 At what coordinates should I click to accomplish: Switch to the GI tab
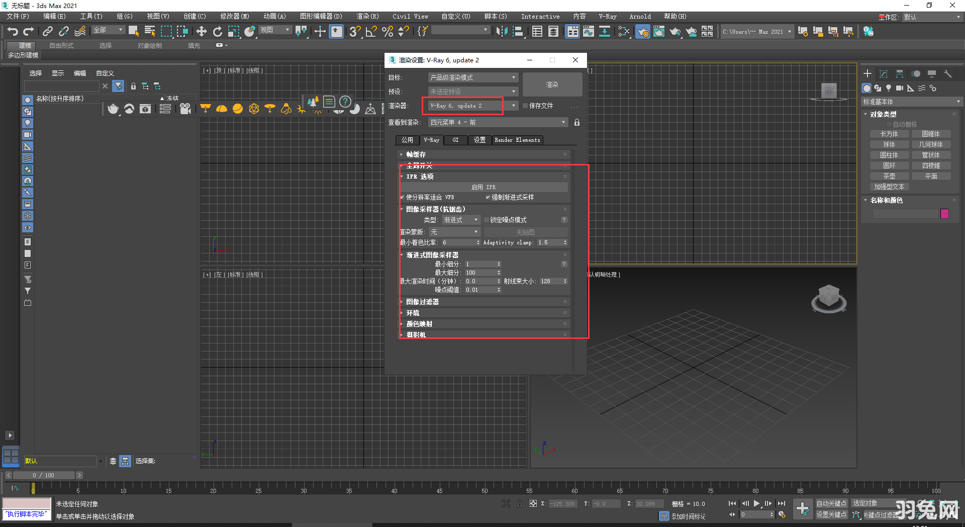(455, 140)
